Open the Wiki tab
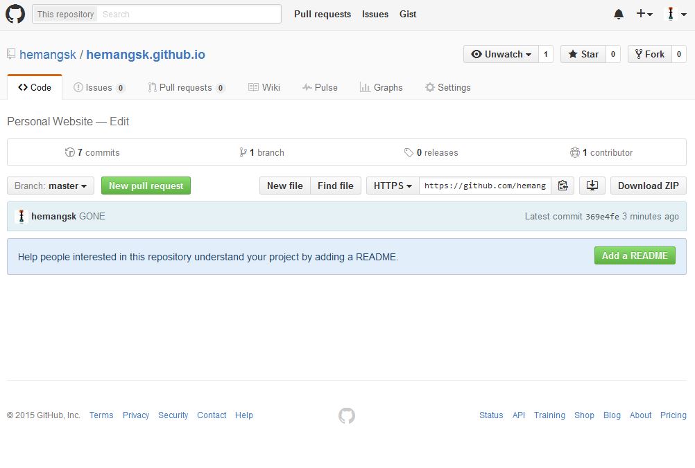Screen dimensions: 695x468 coord(264,88)
